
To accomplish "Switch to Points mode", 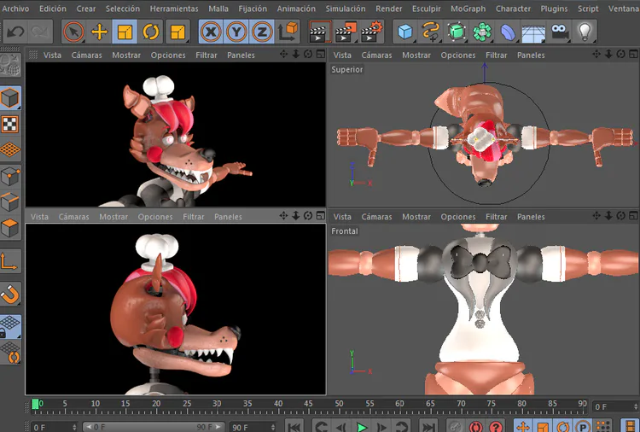I will tap(9, 177).
